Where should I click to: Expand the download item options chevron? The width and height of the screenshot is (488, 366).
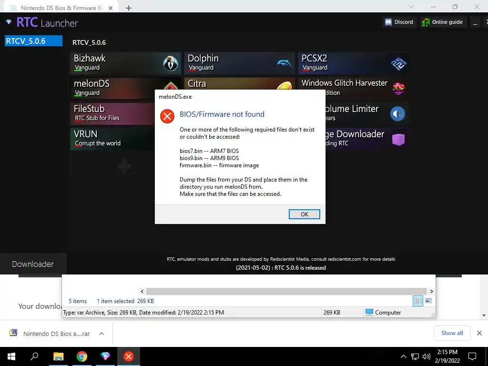pos(102,334)
